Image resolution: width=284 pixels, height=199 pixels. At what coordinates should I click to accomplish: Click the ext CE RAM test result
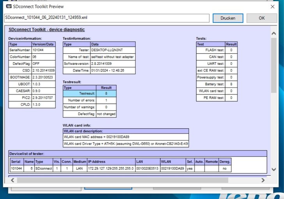coord(231,70)
